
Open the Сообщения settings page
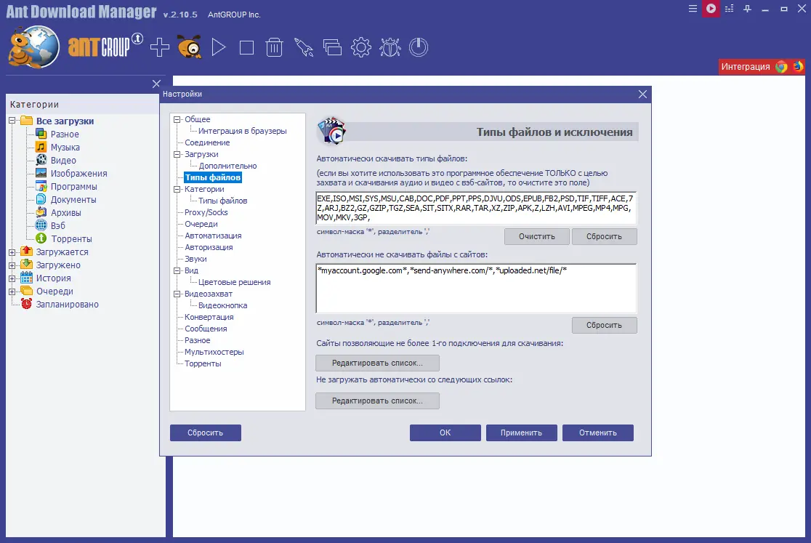pos(206,329)
